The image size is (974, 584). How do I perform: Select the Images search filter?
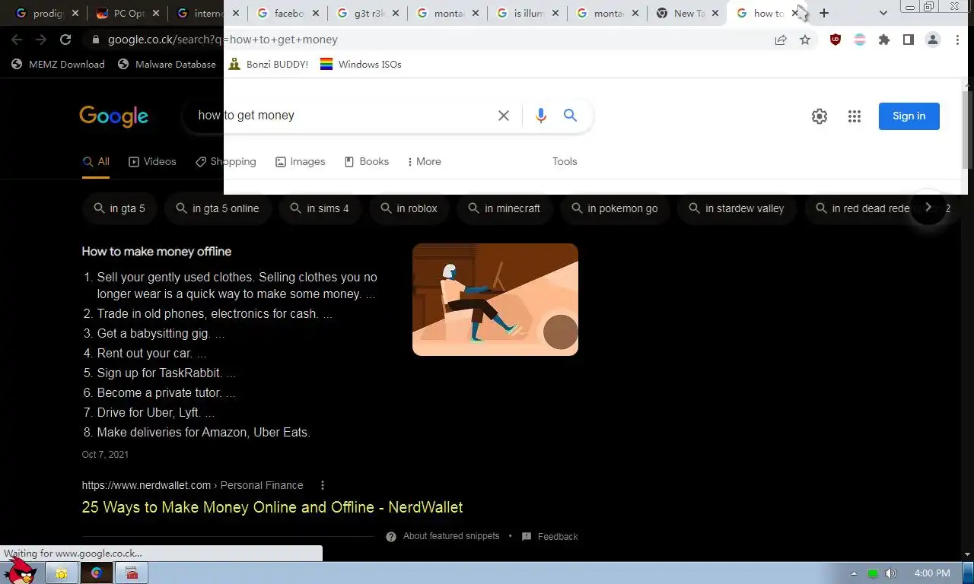click(x=300, y=161)
